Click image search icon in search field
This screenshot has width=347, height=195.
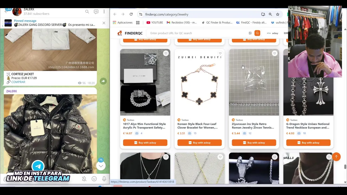click(250, 33)
